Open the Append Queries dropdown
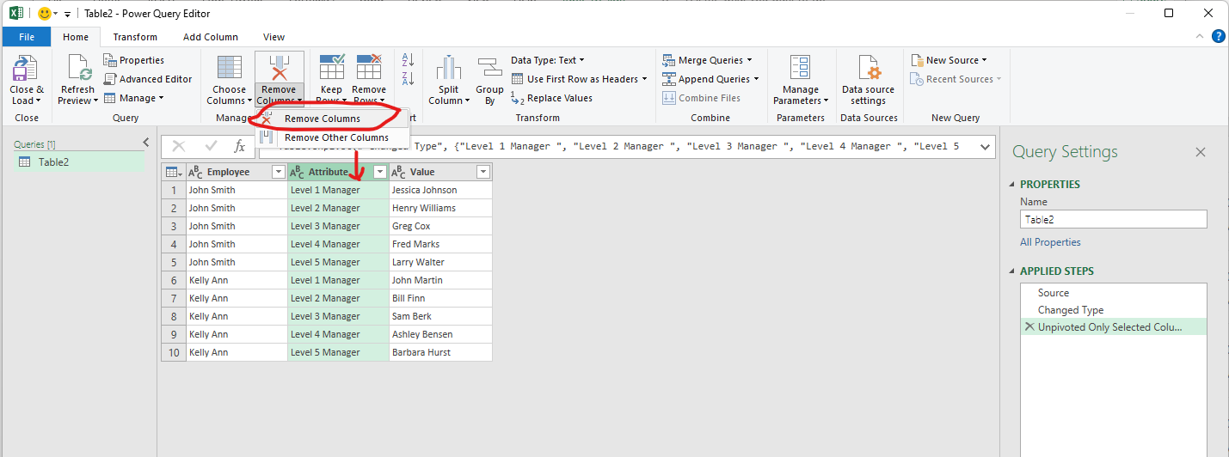 tap(711, 79)
